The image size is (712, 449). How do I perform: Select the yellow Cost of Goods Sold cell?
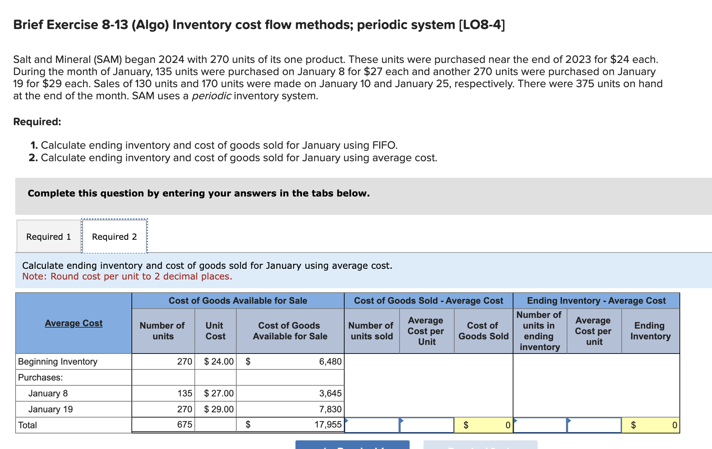point(483,425)
